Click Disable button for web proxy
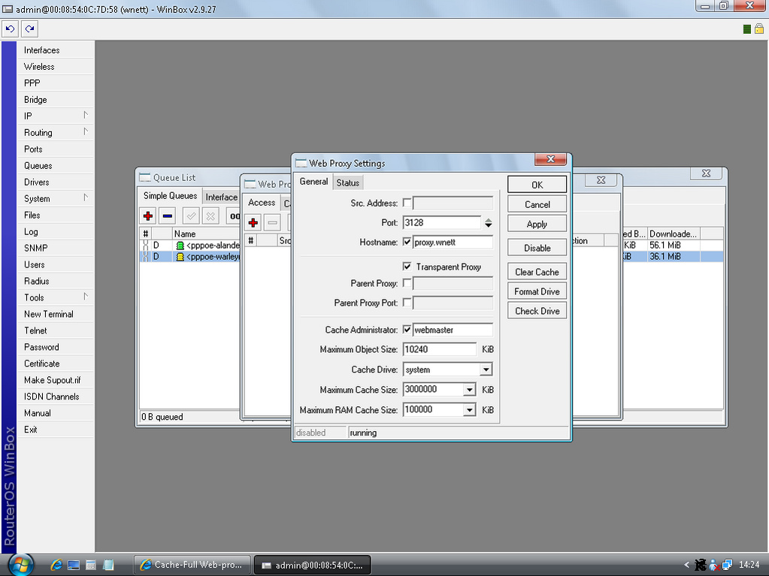769x576 pixels. tap(537, 248)
